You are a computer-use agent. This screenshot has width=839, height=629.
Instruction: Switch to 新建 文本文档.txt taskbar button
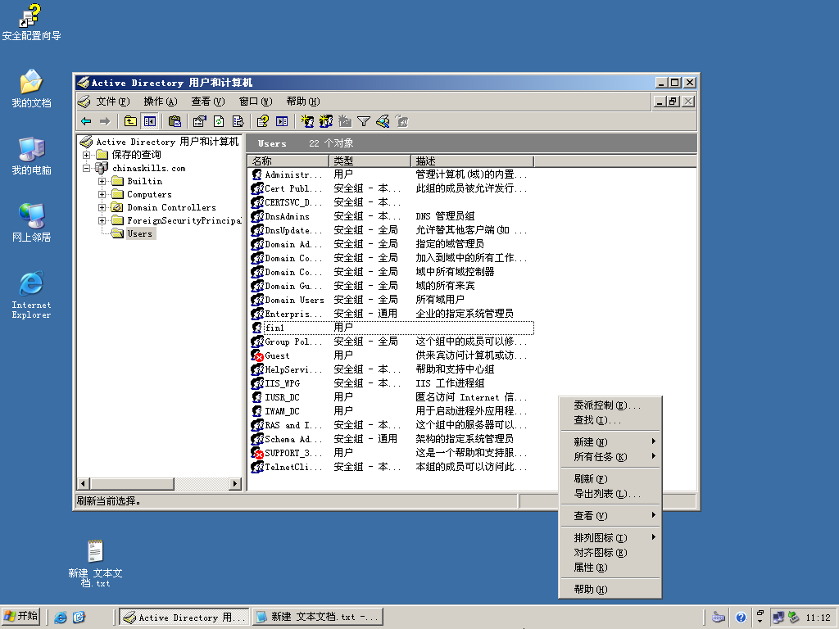(x=318, y=618)
